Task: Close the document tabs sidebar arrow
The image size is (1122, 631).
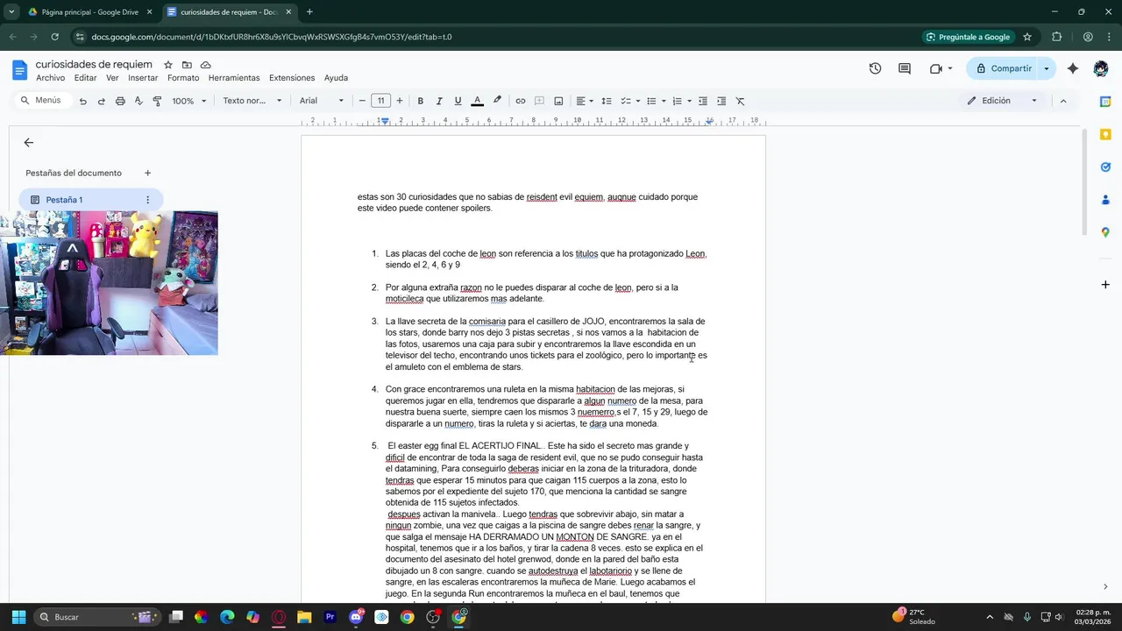Action: point(29,142)
